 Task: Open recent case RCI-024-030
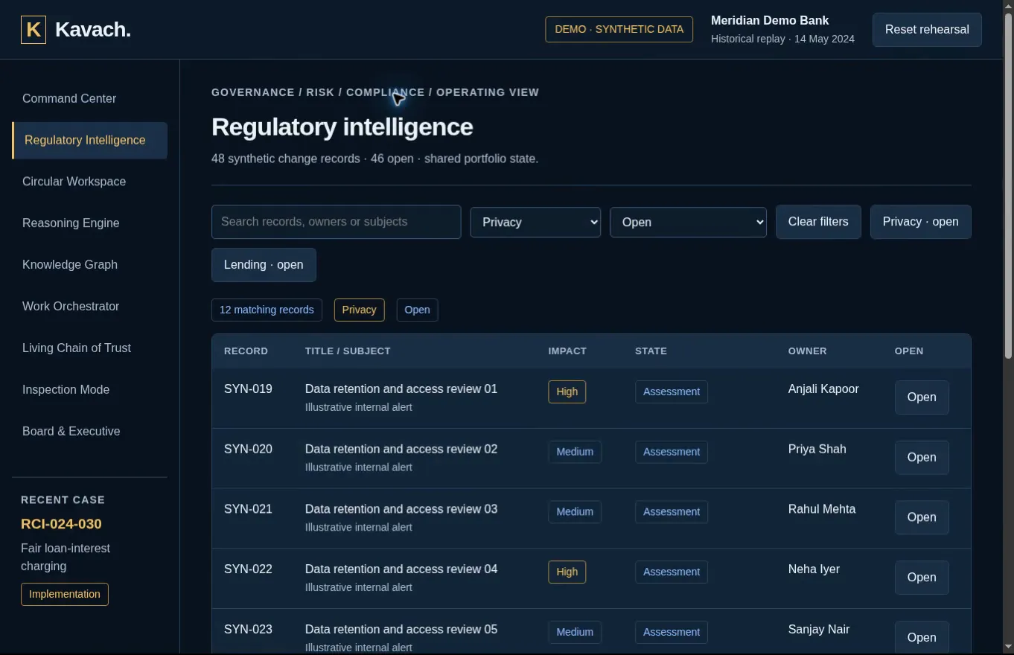pyautogui.click(x=61, y=524)
